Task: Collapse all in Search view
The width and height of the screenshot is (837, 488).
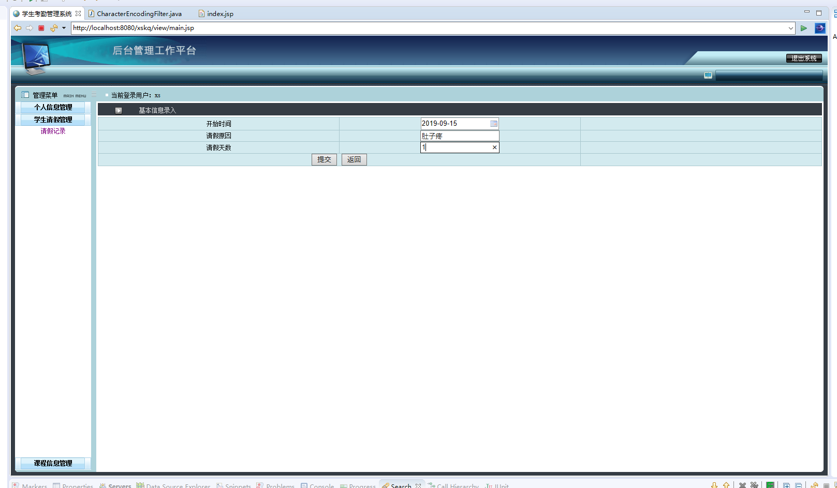Action: [799, 485]
